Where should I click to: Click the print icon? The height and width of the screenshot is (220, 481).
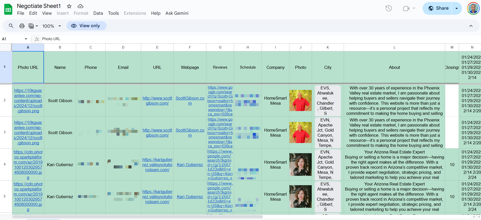(x=22, y=26)
